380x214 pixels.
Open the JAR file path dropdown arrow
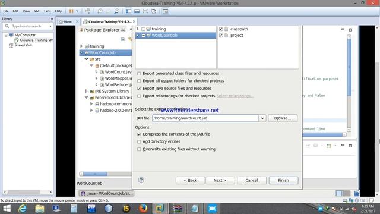pyautogui.click(x=262, y=118)
